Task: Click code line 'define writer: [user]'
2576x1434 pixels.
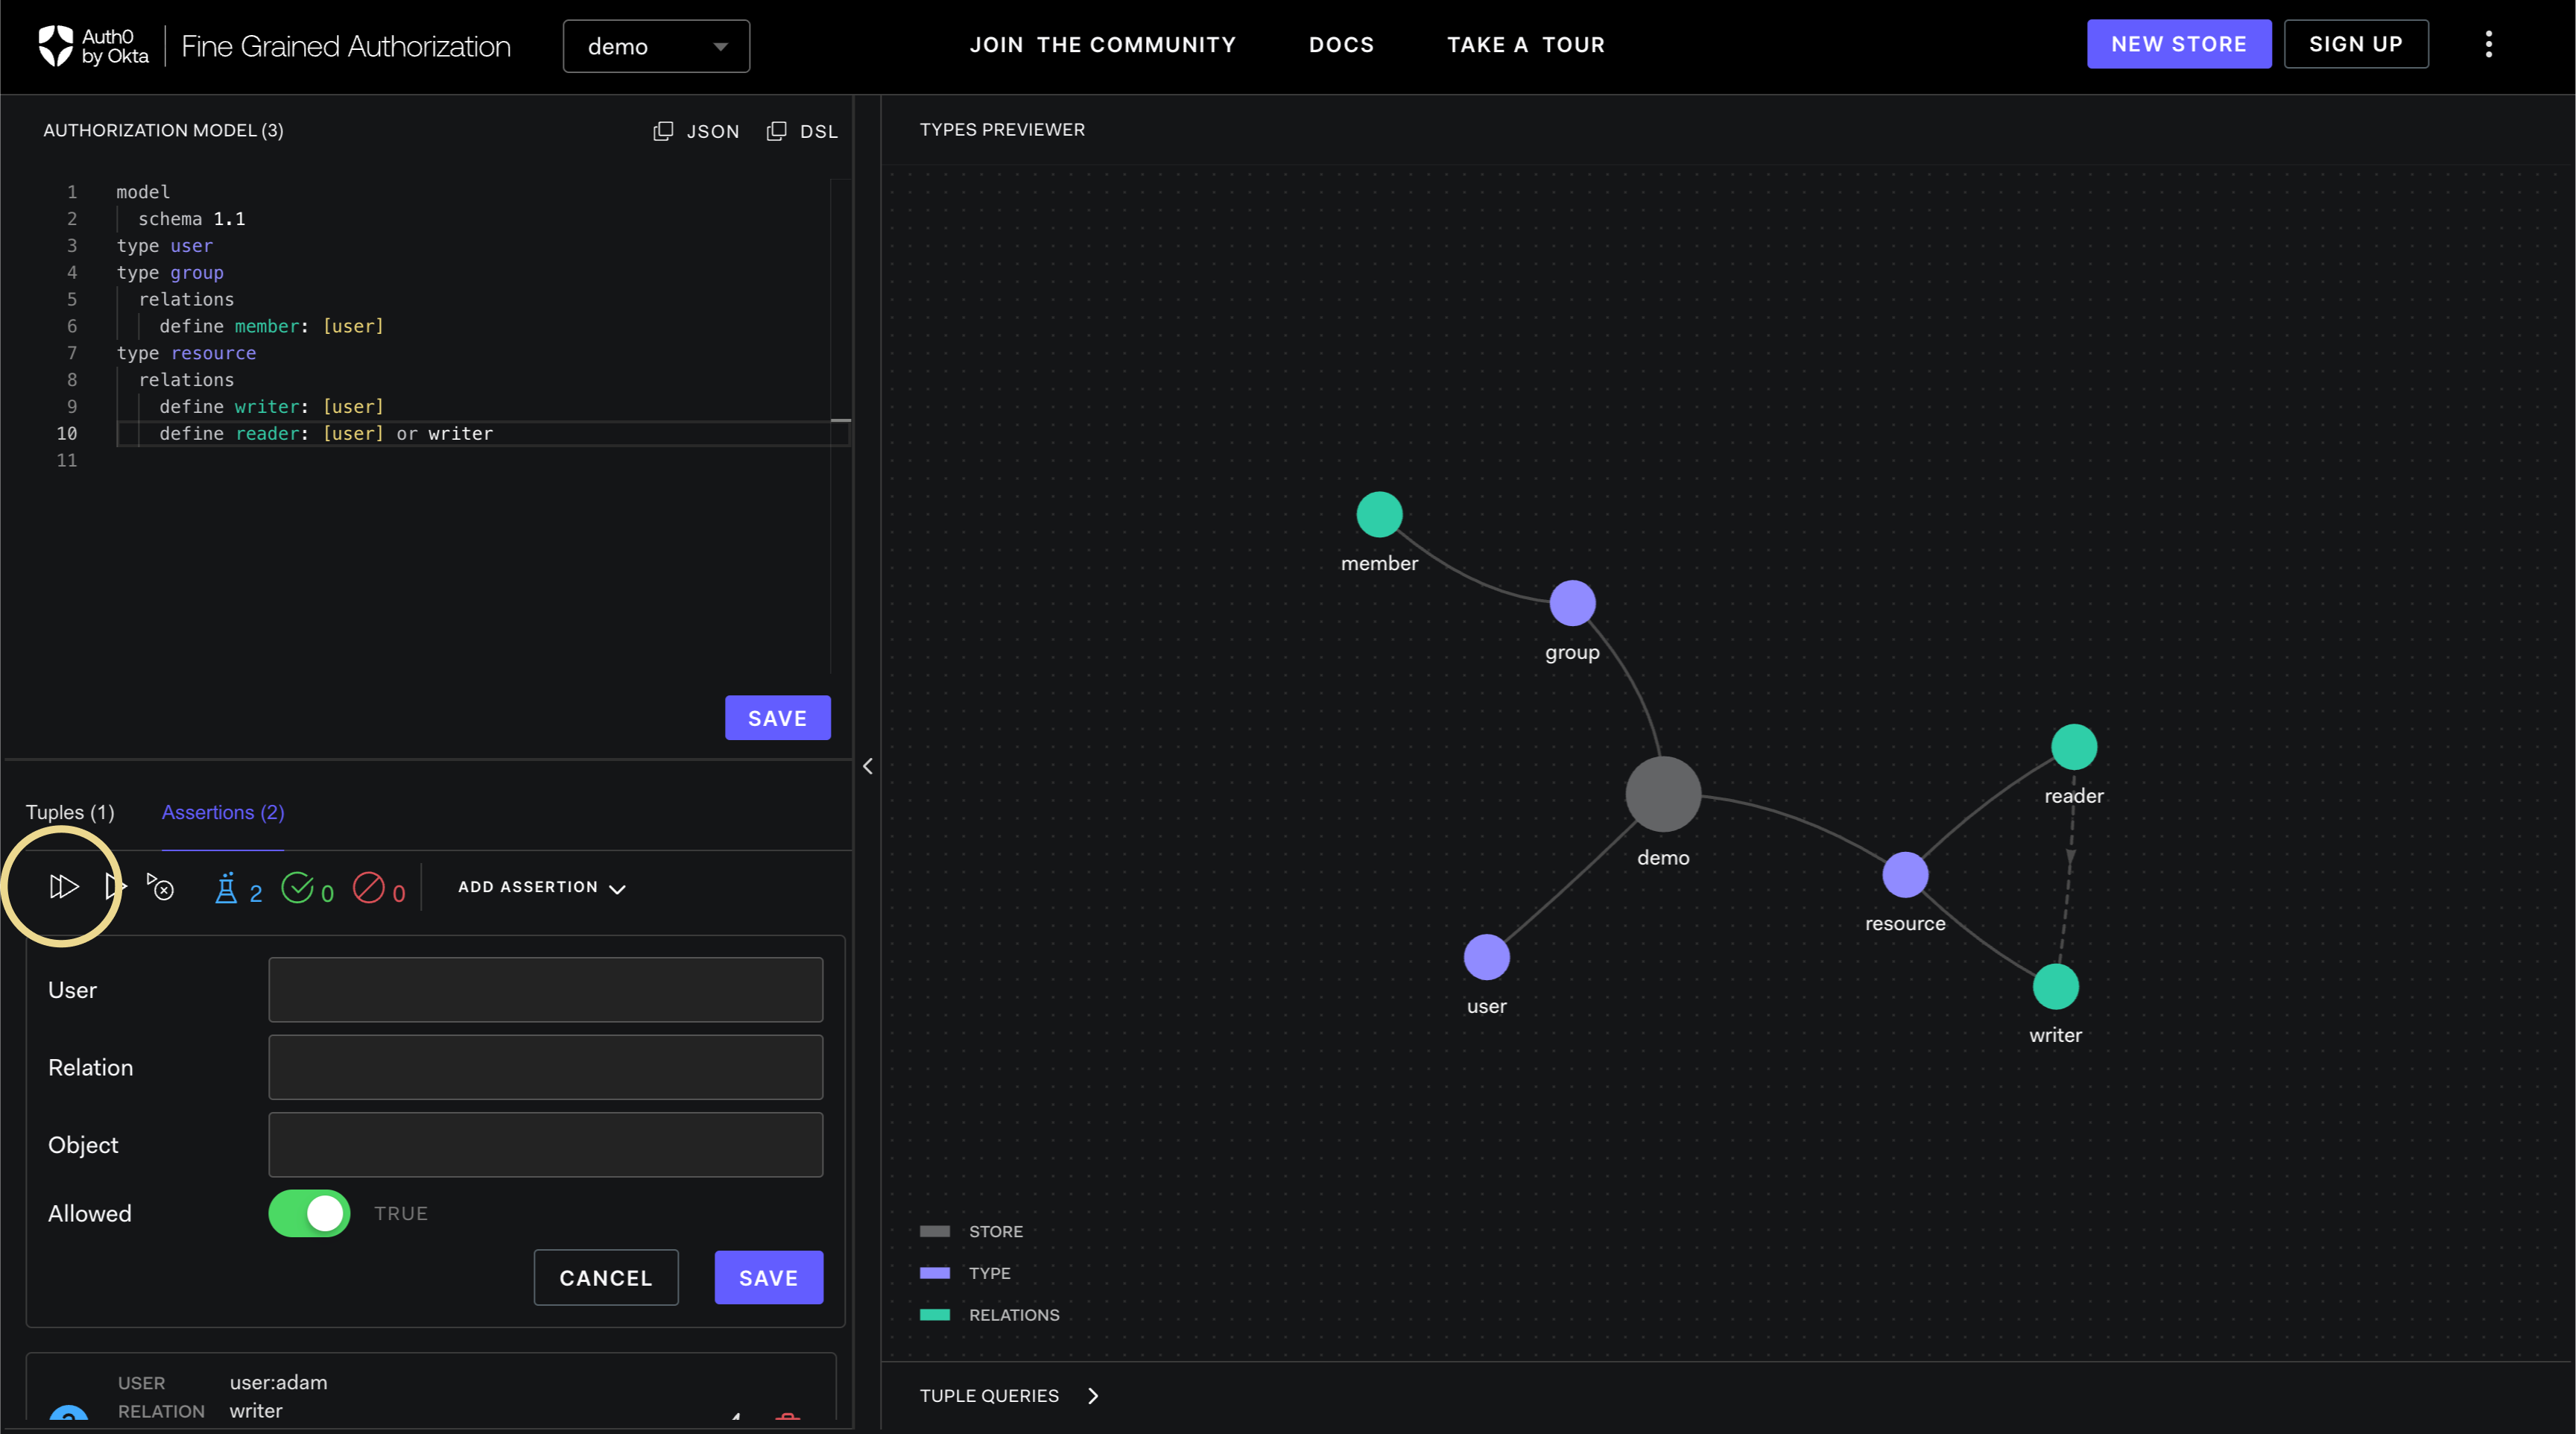Action: (x=271, y=406)
